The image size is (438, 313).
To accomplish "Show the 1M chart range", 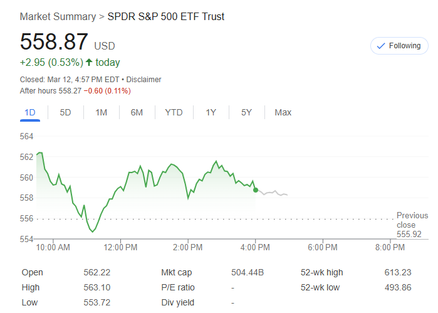I will [x=101, y=113].
